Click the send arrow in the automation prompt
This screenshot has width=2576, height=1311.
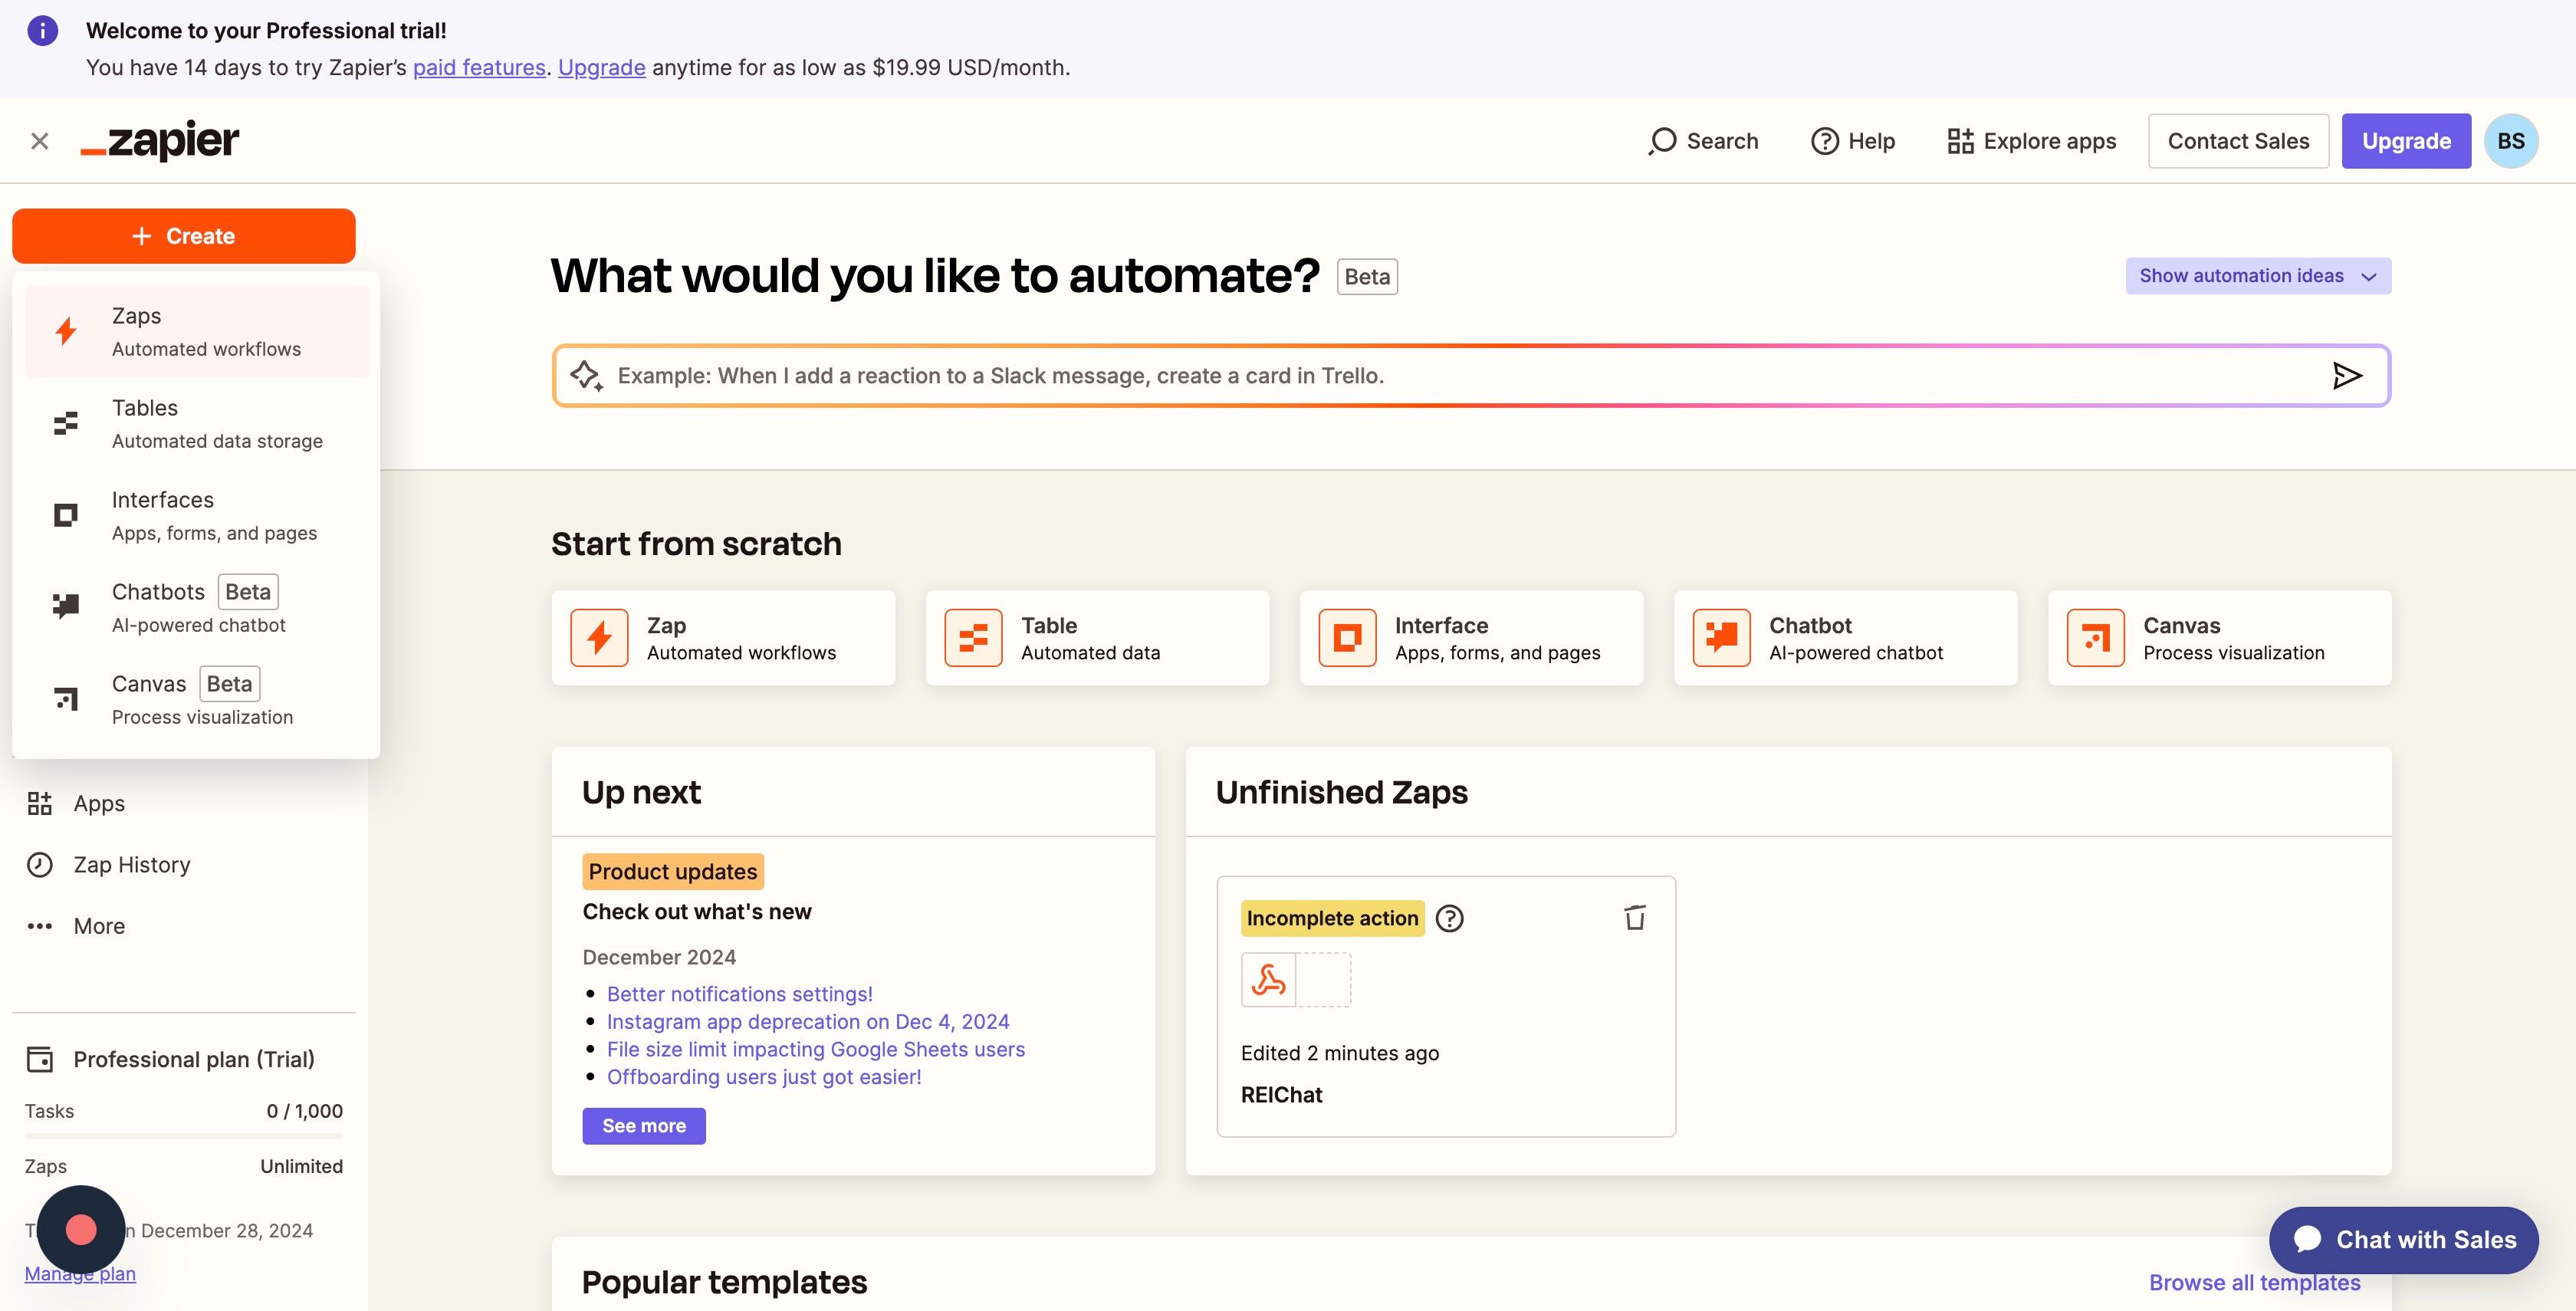2347,376
